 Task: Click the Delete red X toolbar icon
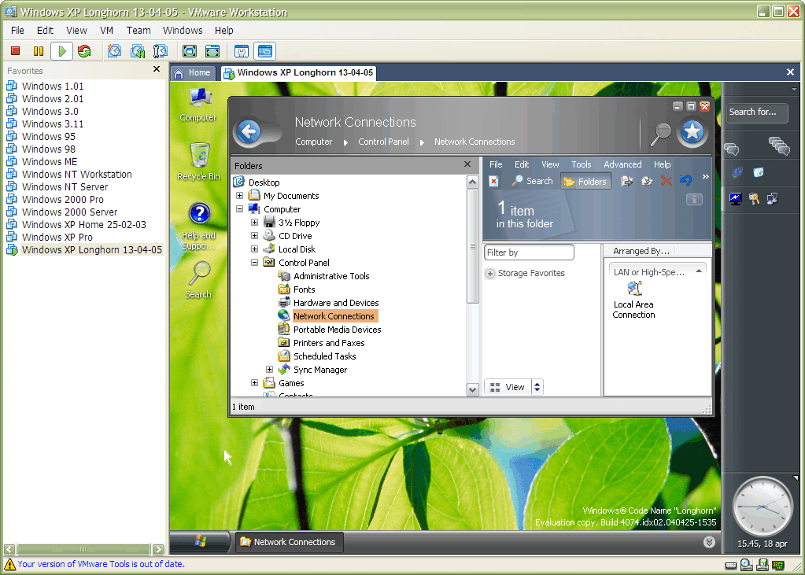667,181
